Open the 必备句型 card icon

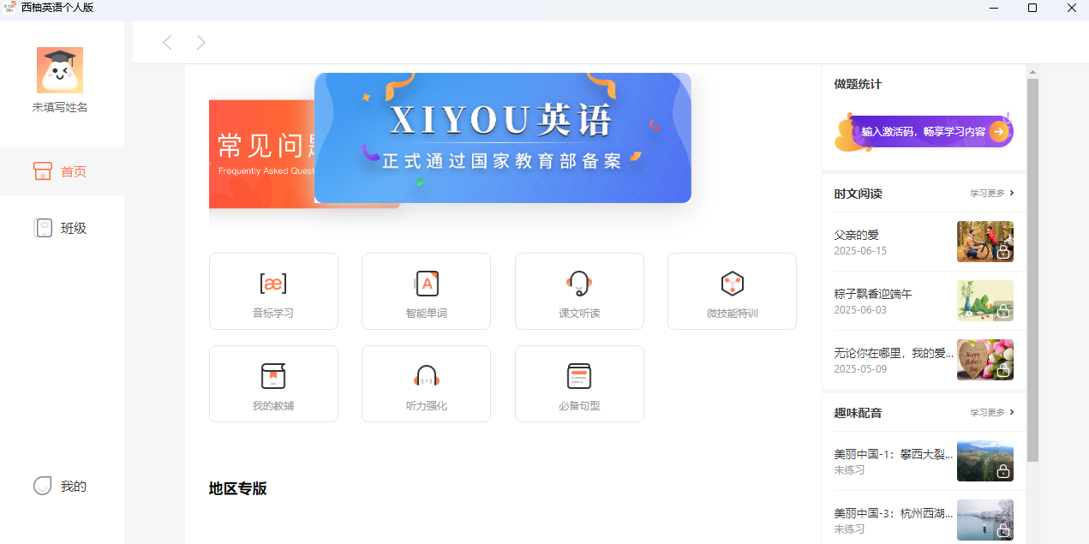579,376
